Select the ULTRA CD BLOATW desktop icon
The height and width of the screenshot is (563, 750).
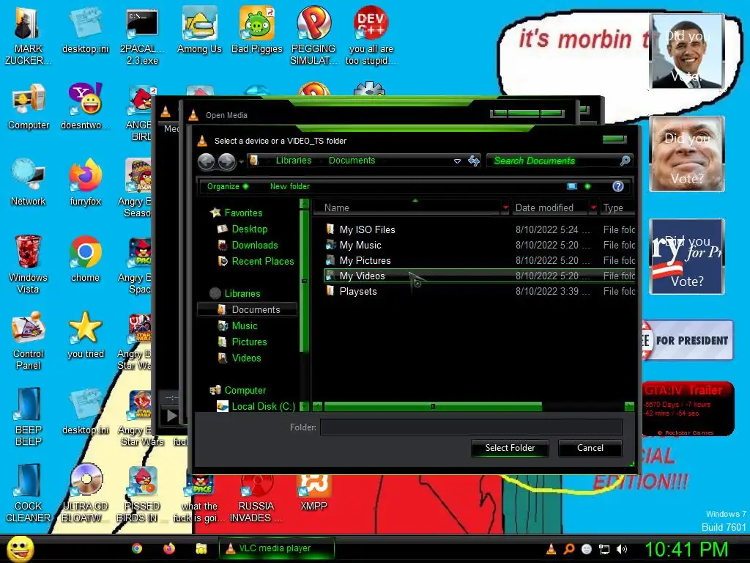click(85, 493)
